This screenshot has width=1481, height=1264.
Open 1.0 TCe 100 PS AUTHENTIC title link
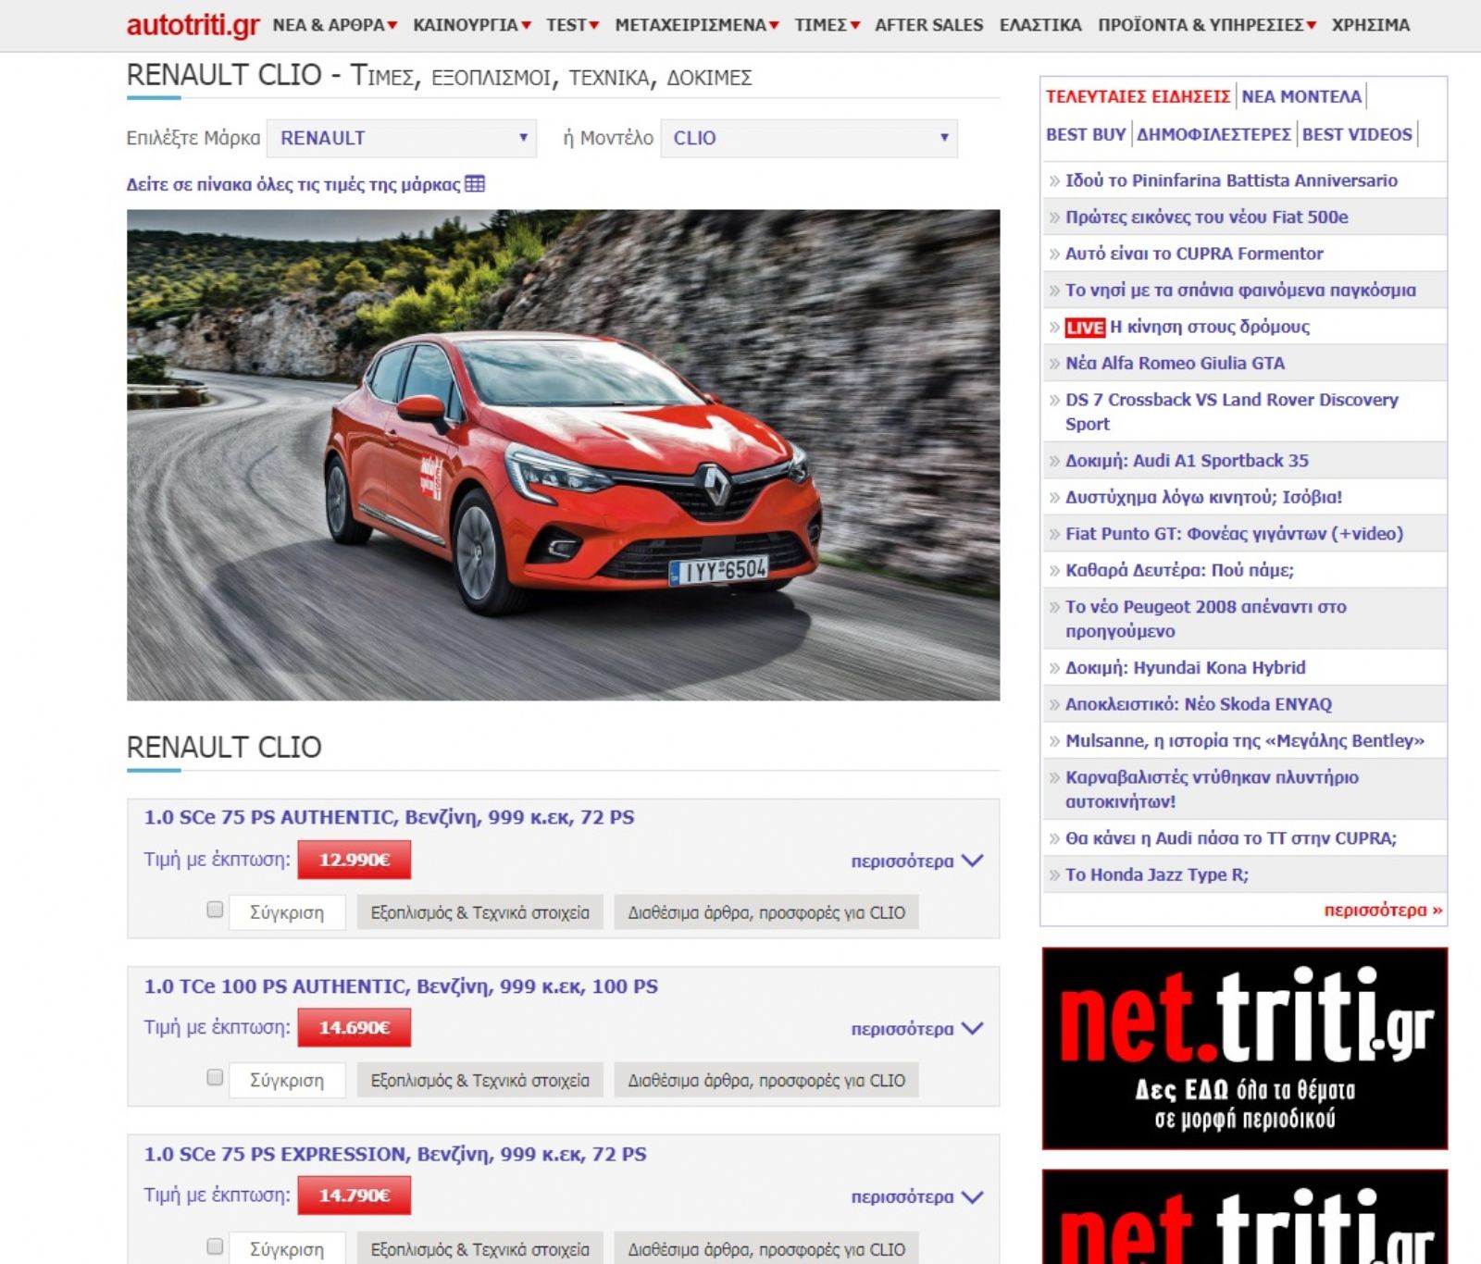click(x=401, y=986)
